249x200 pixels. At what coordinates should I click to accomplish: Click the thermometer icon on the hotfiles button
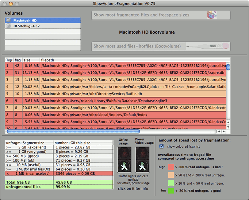208,46
